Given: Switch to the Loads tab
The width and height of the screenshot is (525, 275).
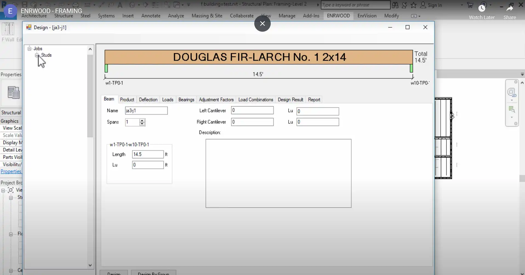Looking at the screenshot, I should point(168,100).
